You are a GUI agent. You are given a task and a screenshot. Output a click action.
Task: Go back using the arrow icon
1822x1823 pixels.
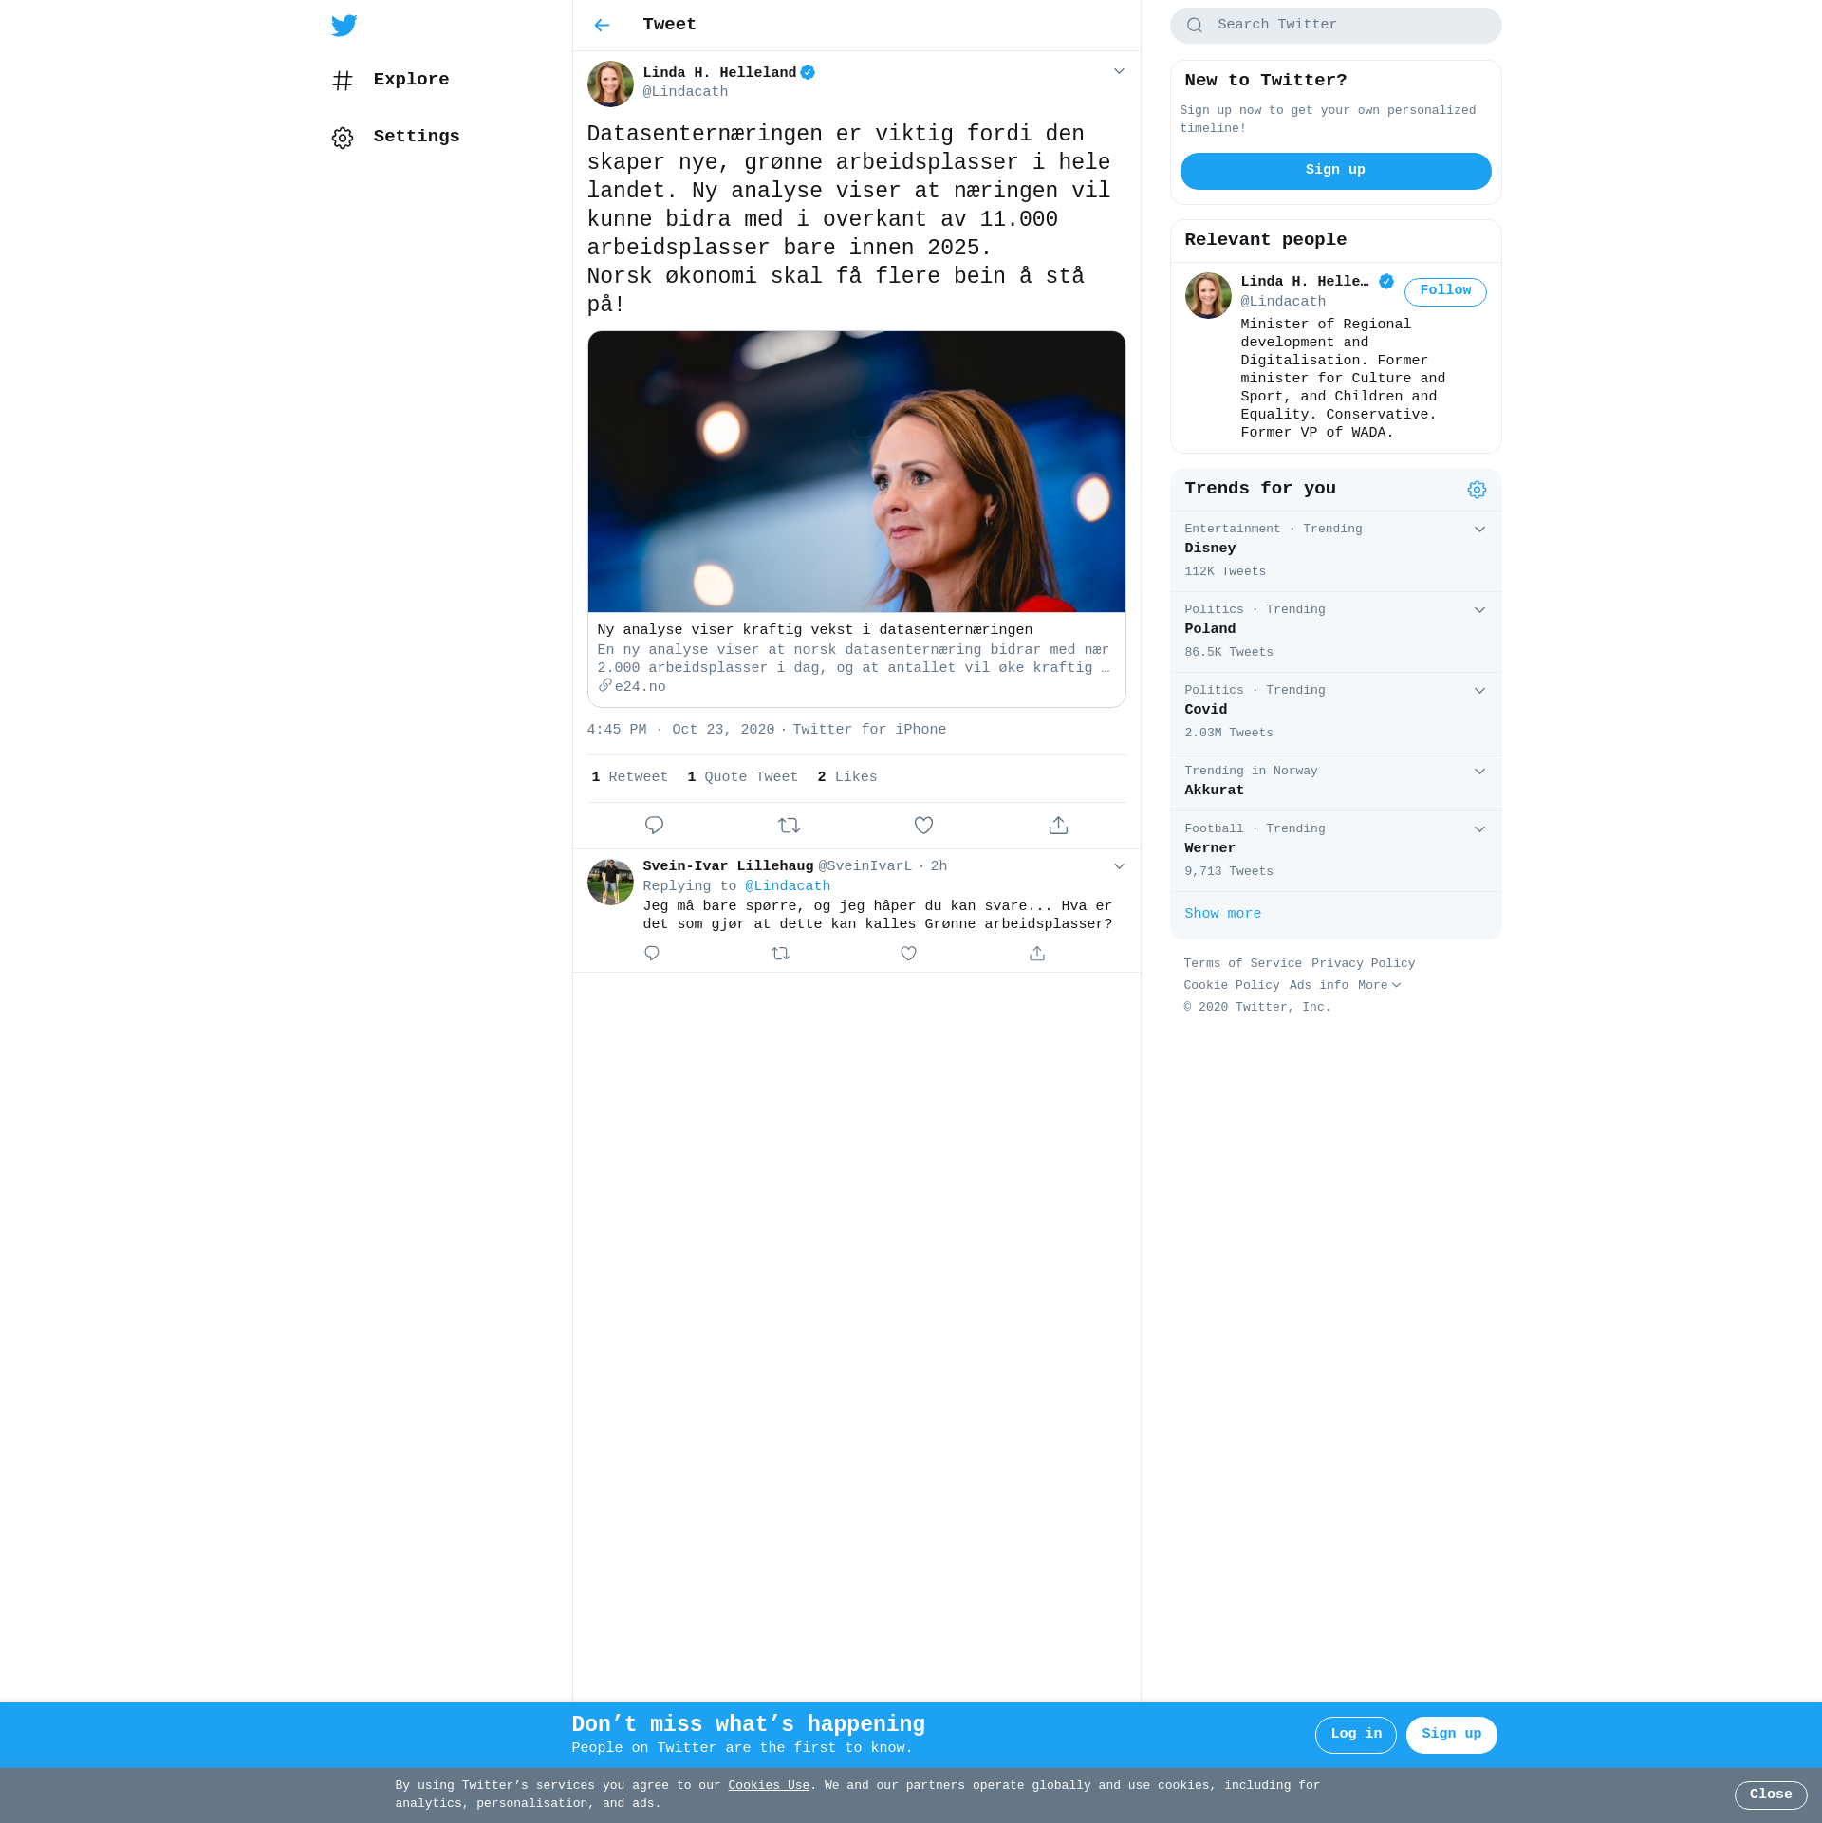click(x=602, y=26)
